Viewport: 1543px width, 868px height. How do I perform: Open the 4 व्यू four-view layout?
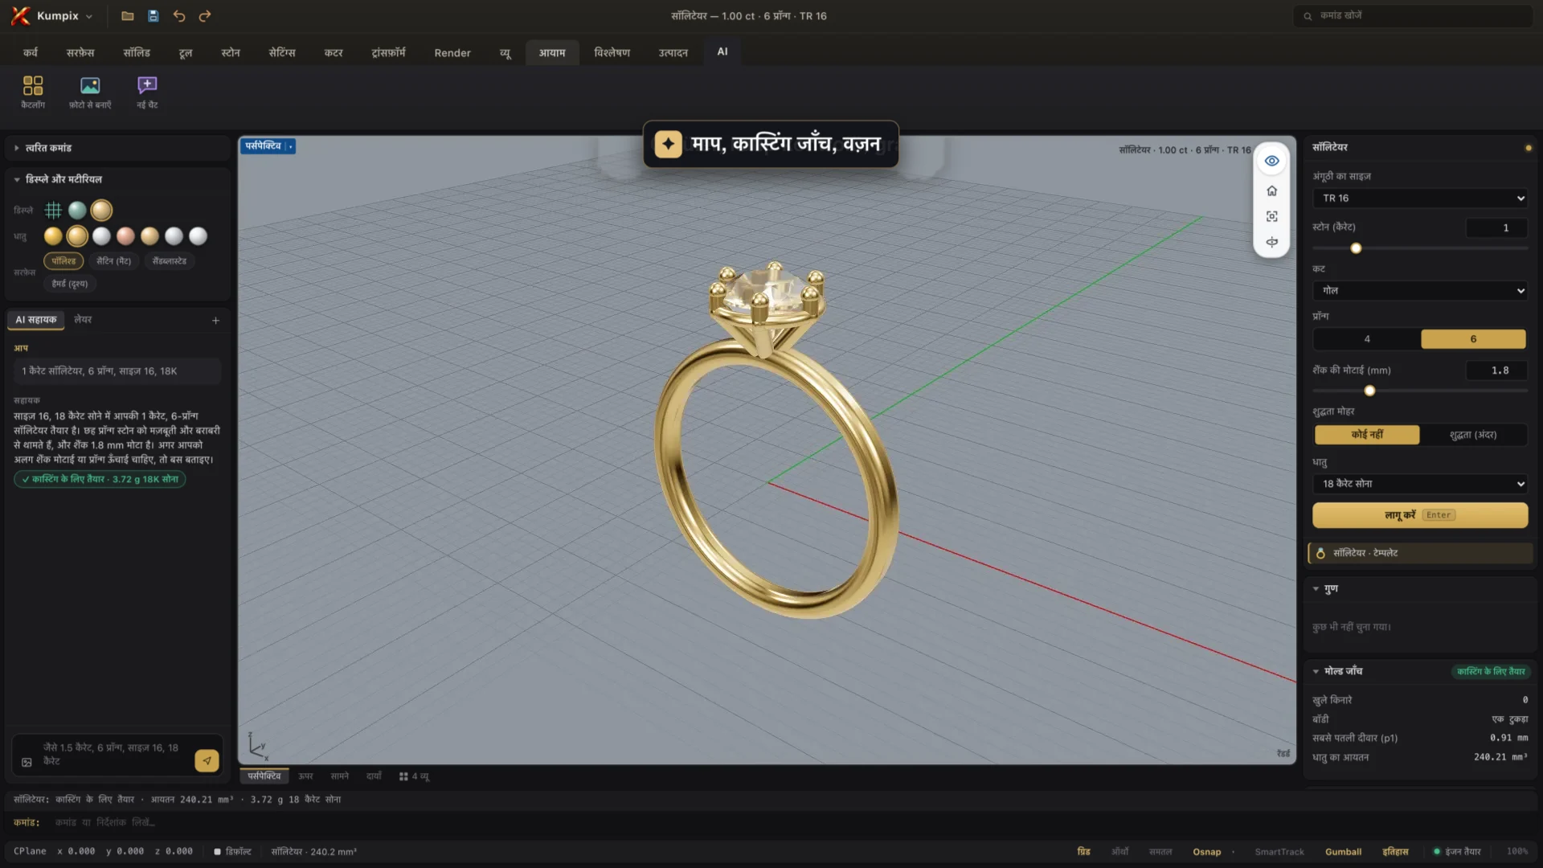click(x=415, y=776)
